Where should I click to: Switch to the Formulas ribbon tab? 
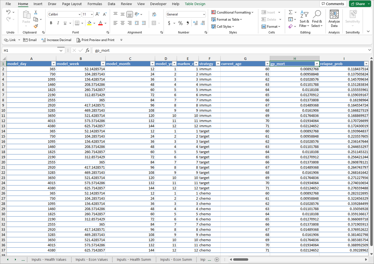pos(95,4)
